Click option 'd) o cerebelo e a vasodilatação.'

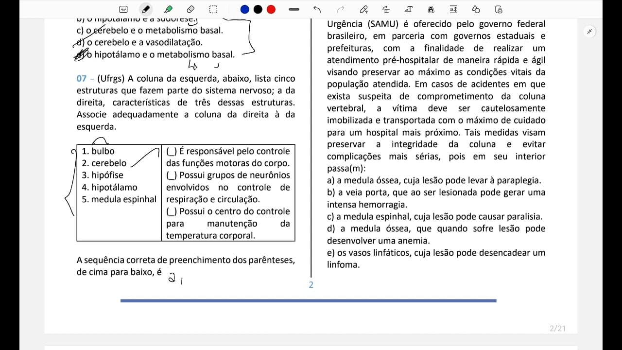139,42
